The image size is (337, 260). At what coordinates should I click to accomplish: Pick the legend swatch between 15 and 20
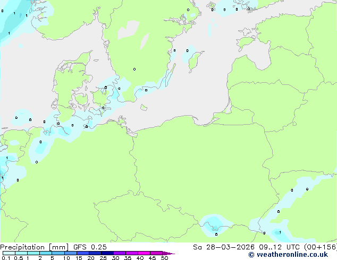(x=82, y=253)
